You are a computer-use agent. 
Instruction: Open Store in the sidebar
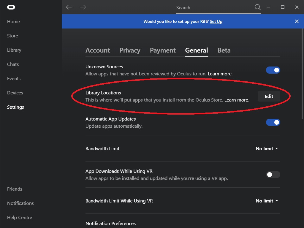[x=12, y=36]
